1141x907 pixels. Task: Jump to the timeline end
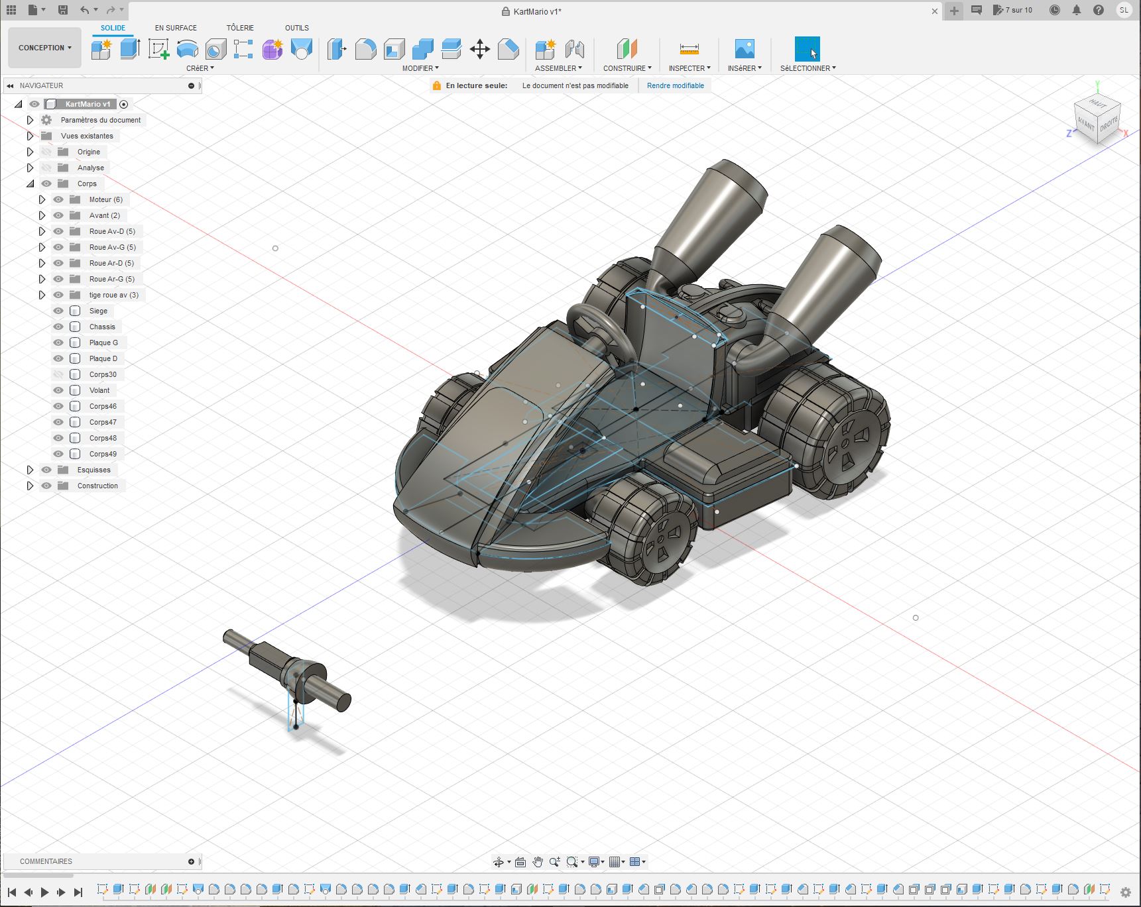click(78, 892)
